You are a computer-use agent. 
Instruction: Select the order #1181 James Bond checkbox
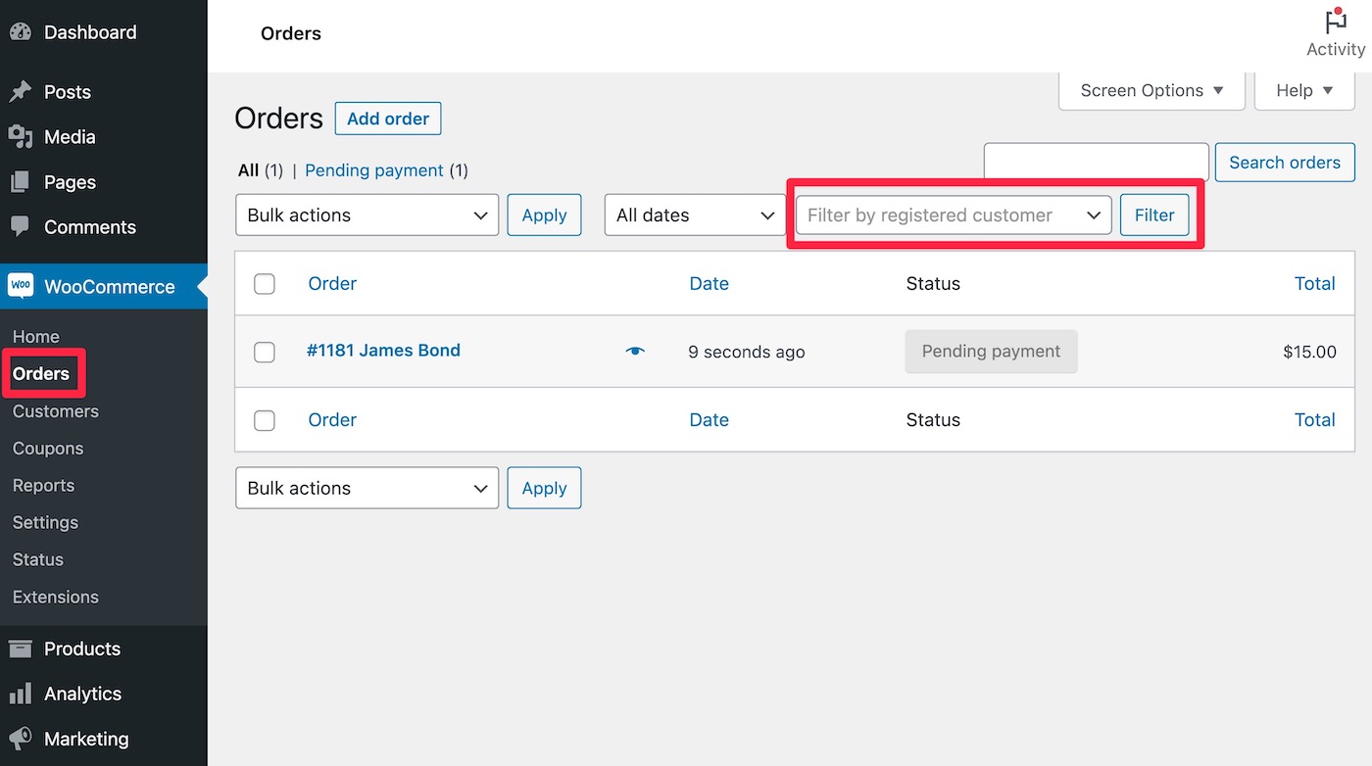click(x=265, y=352)
